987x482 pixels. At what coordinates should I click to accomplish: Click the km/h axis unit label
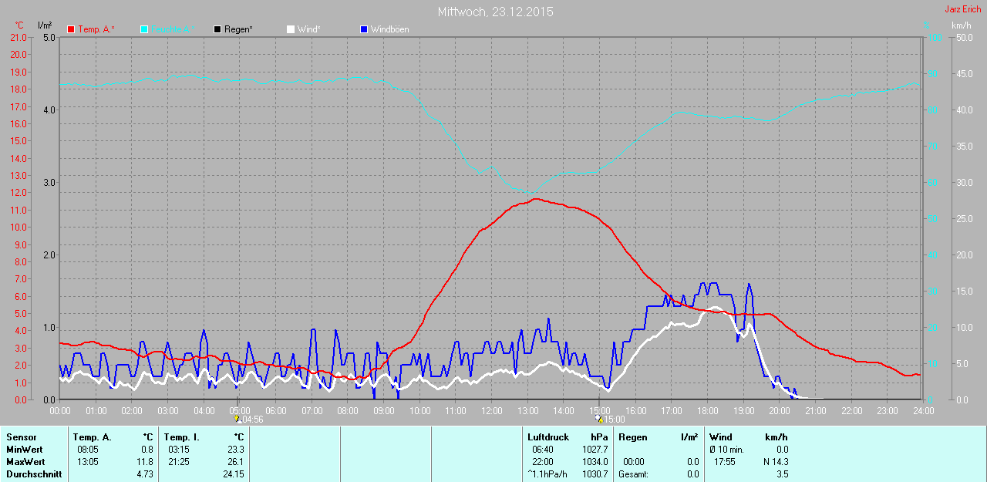[x=961, y=25]
